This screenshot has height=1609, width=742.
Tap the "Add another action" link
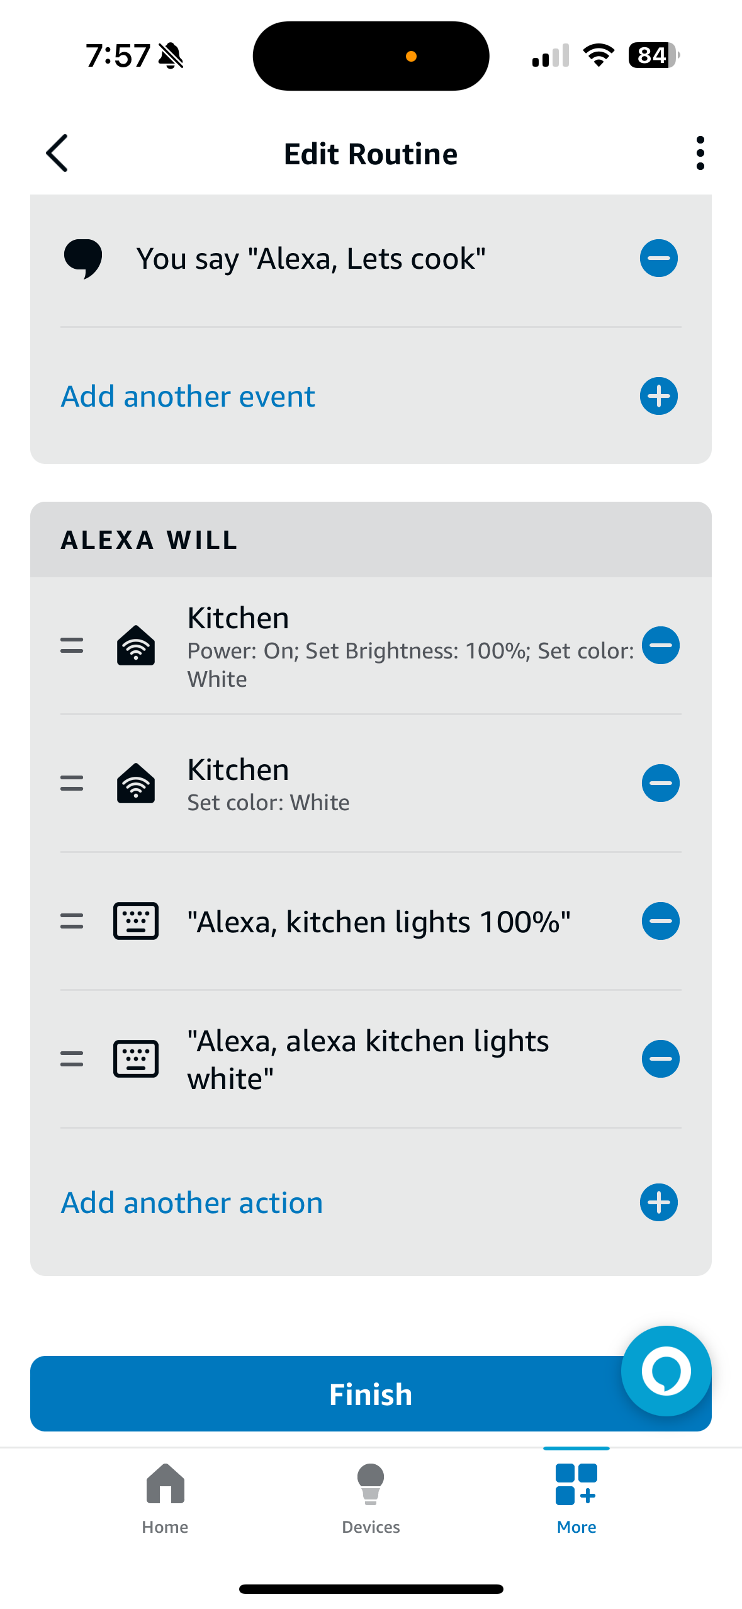(192, 1203)
